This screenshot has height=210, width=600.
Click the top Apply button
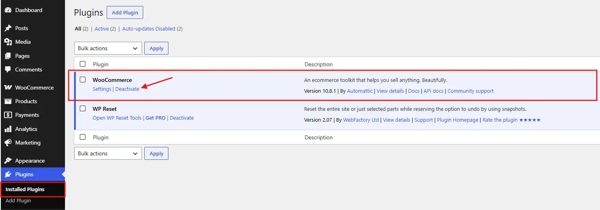click(x=156, y=48)
